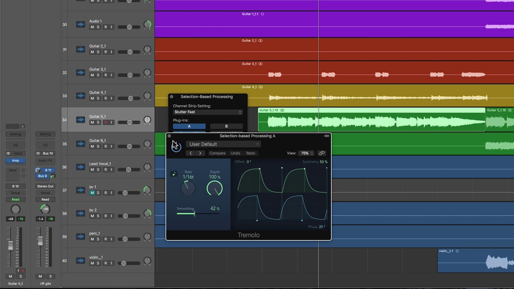This screenshot has height=289, width=514.
Task: Solo the riff gits channel strip
Action: (x=51, y=276)
